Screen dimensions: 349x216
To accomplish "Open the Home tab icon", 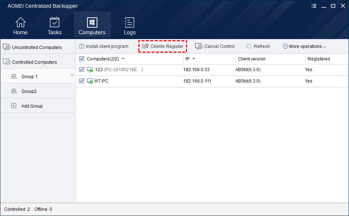I will pyautogui.click(x=21, y=22).
